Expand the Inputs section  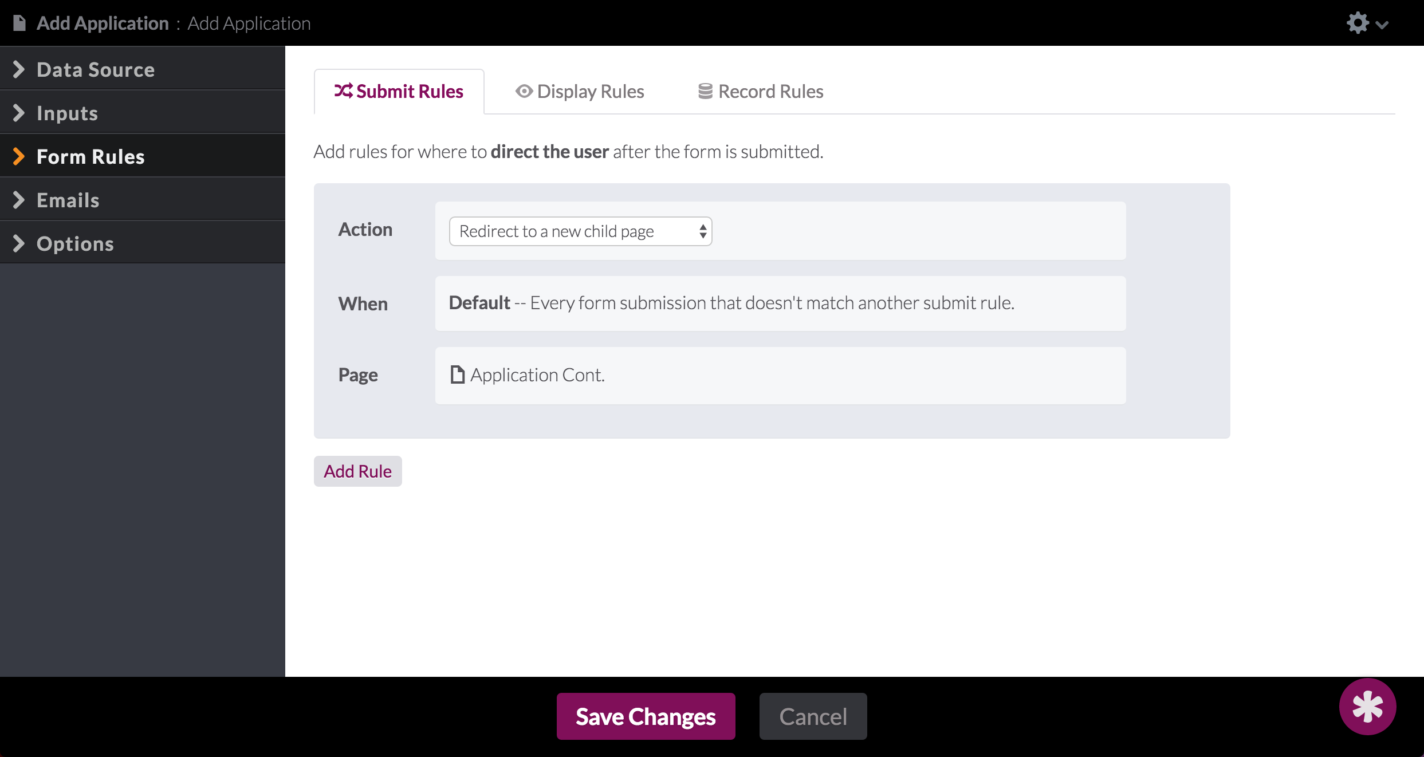(x=68, y=113)
